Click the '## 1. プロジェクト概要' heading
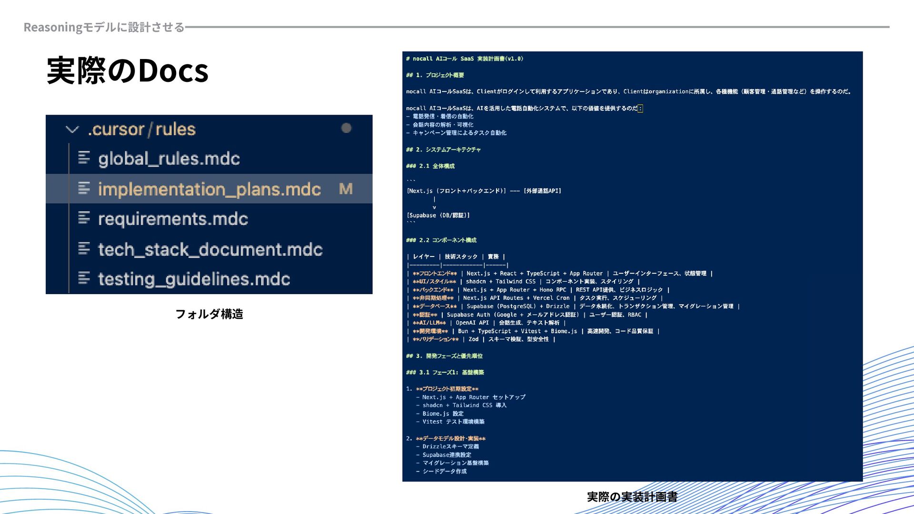 [435, 75]
